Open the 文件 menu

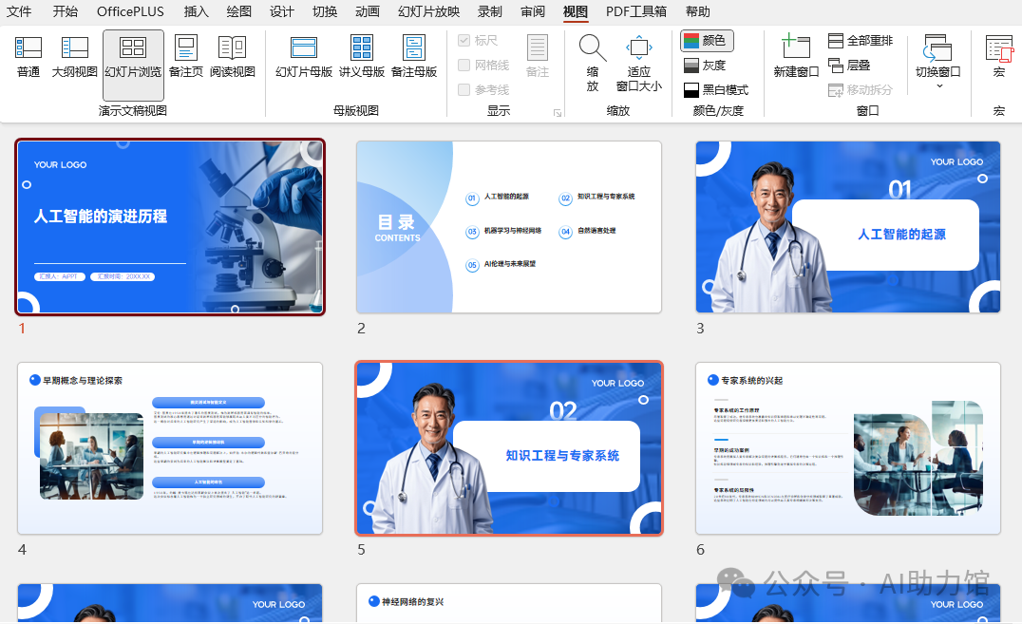point(19,11)
